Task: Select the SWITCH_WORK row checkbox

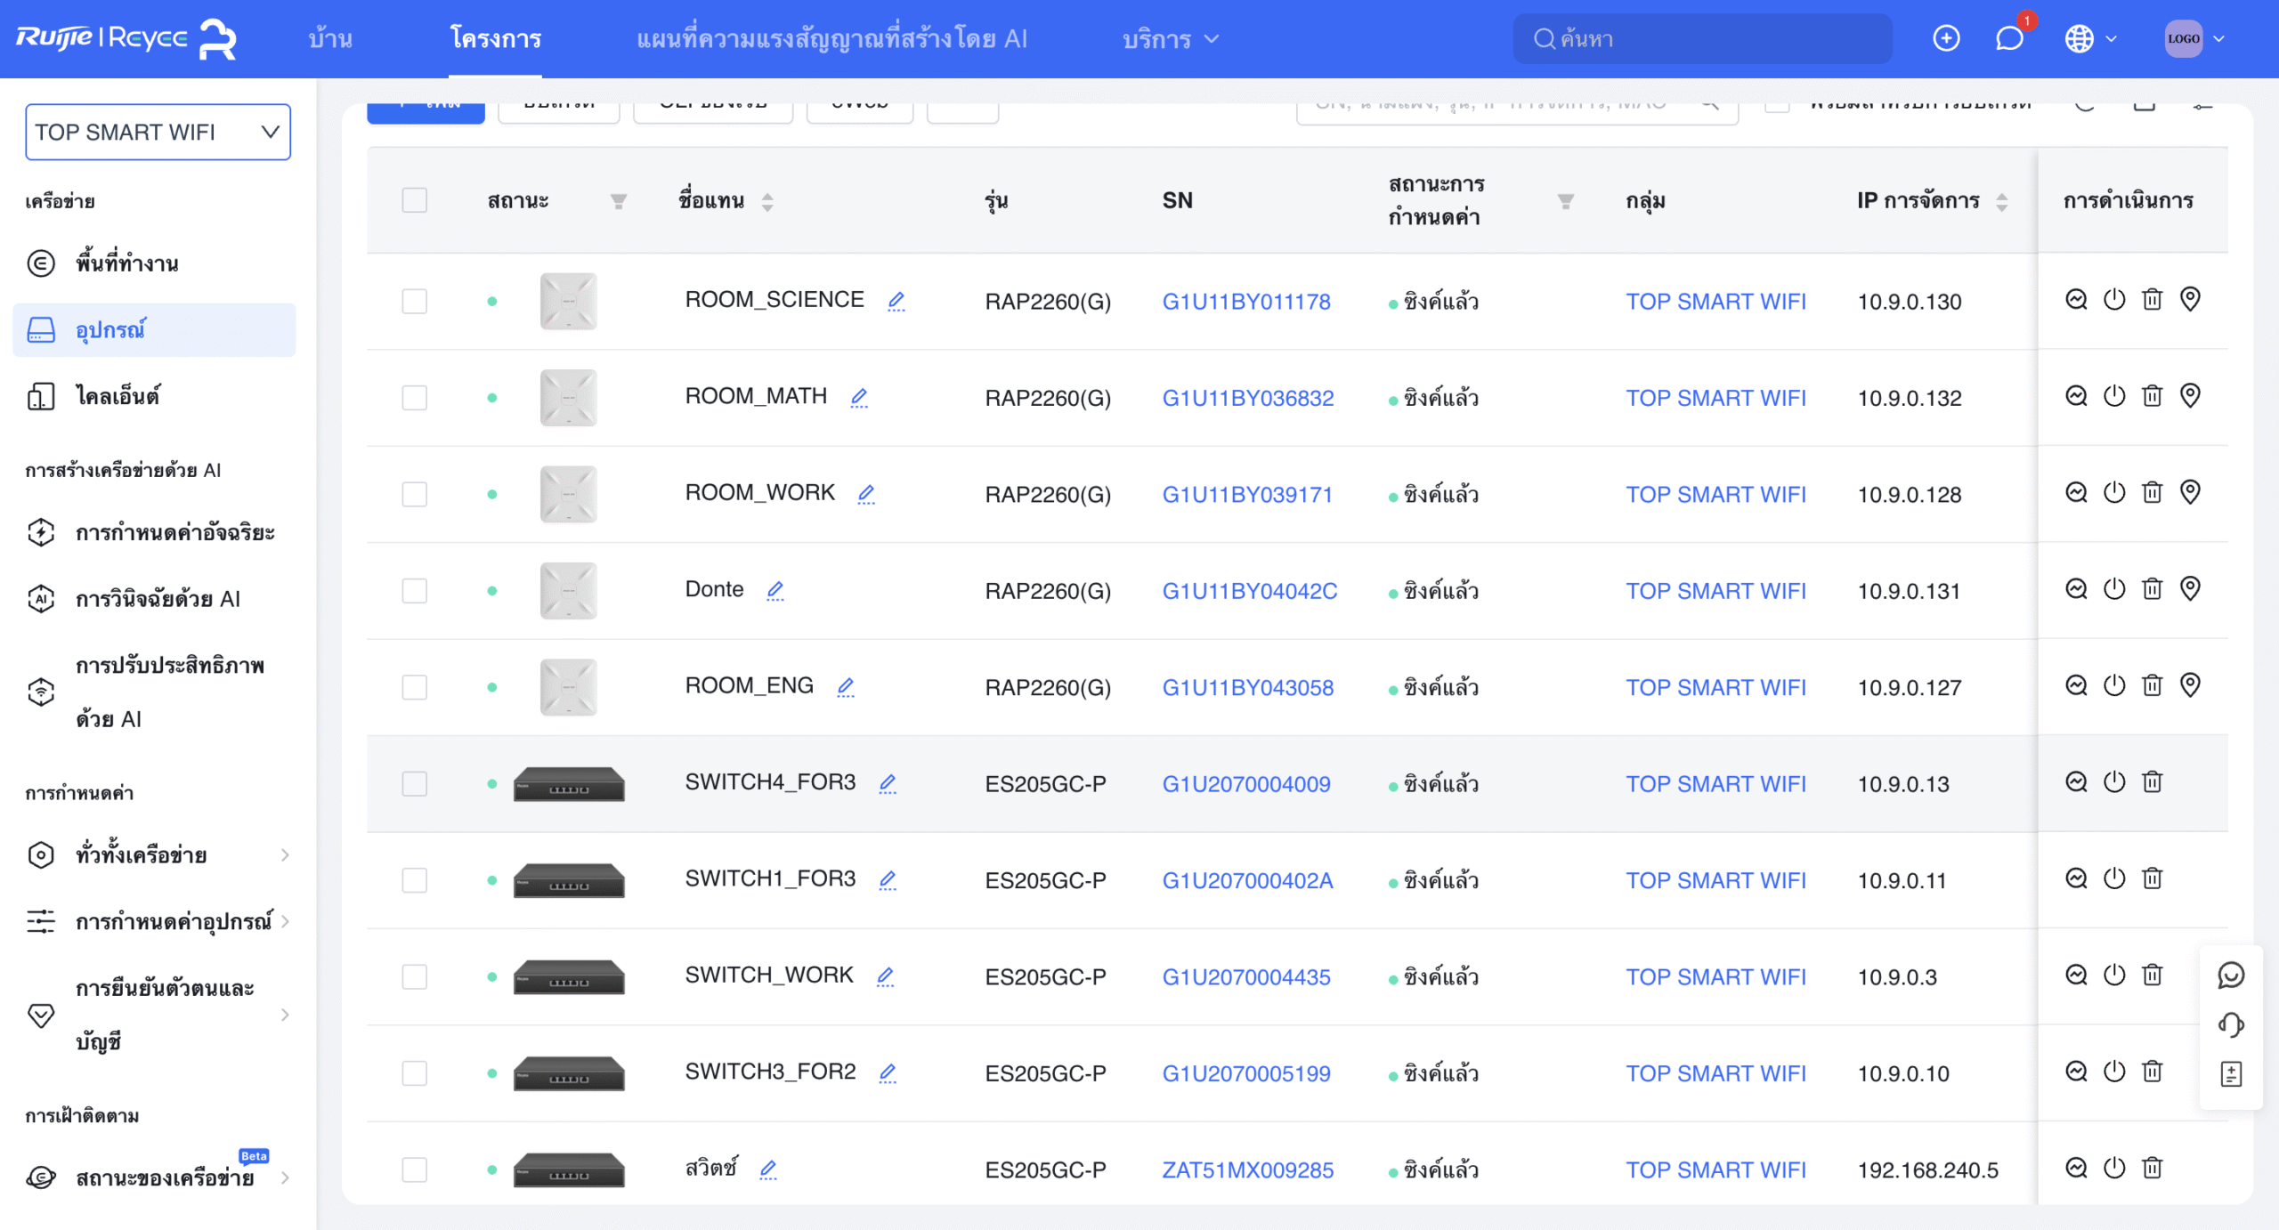Action: 414,976
